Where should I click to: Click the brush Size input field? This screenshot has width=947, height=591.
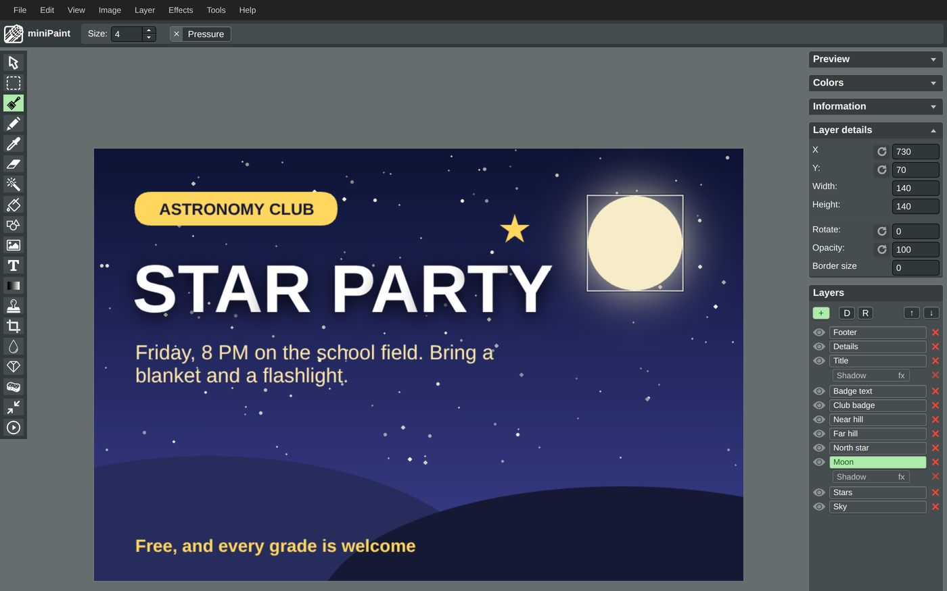126,34
